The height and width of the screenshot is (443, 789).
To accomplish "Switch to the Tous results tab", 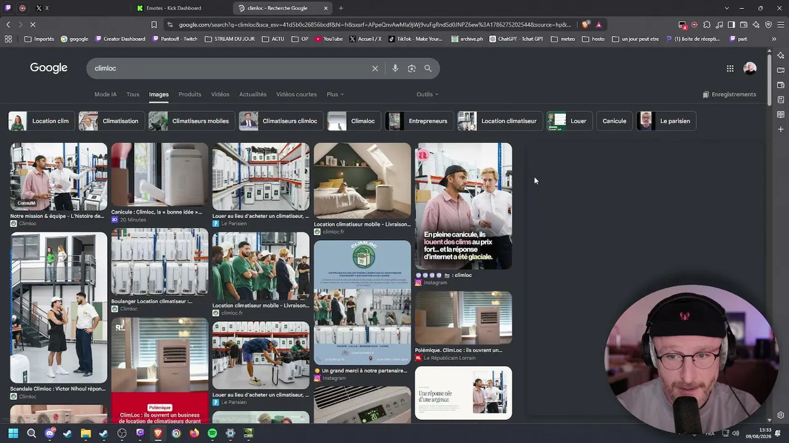I will pyautogui.click(x=133, y=94).
